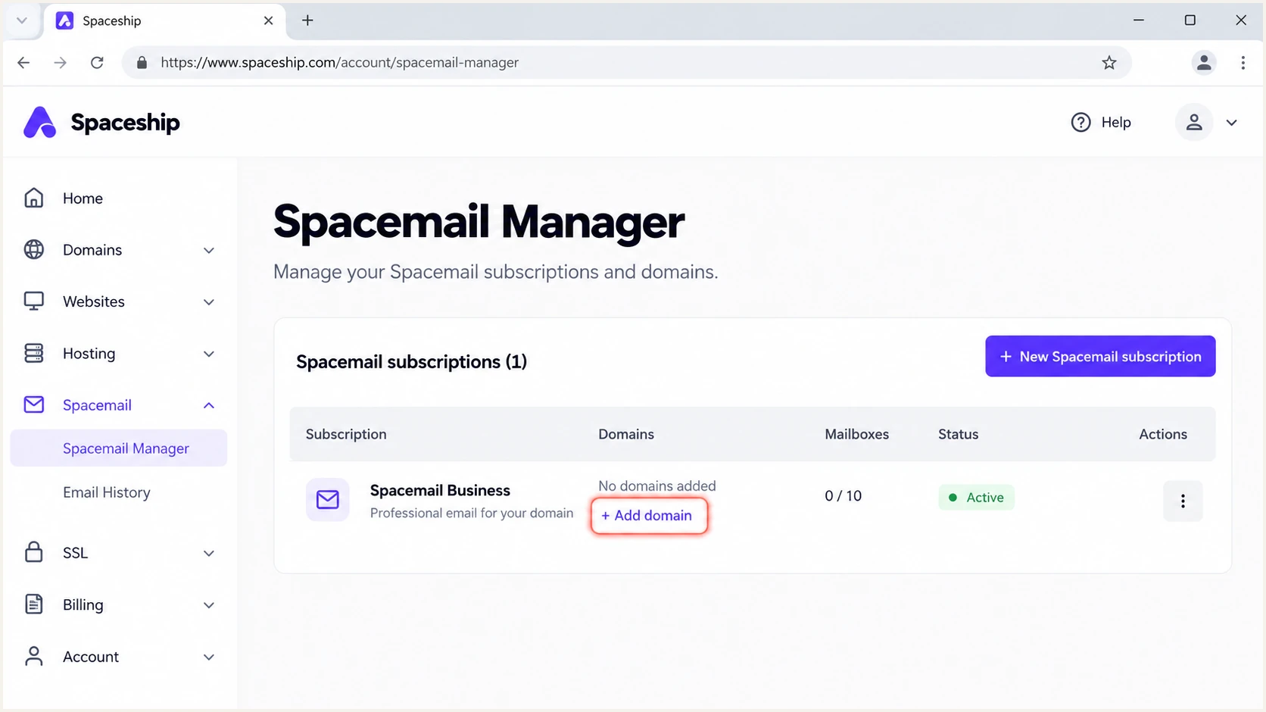
Task: Close the Spaceship browser tab
Action: pyautogui.click(x=268, y=20)
